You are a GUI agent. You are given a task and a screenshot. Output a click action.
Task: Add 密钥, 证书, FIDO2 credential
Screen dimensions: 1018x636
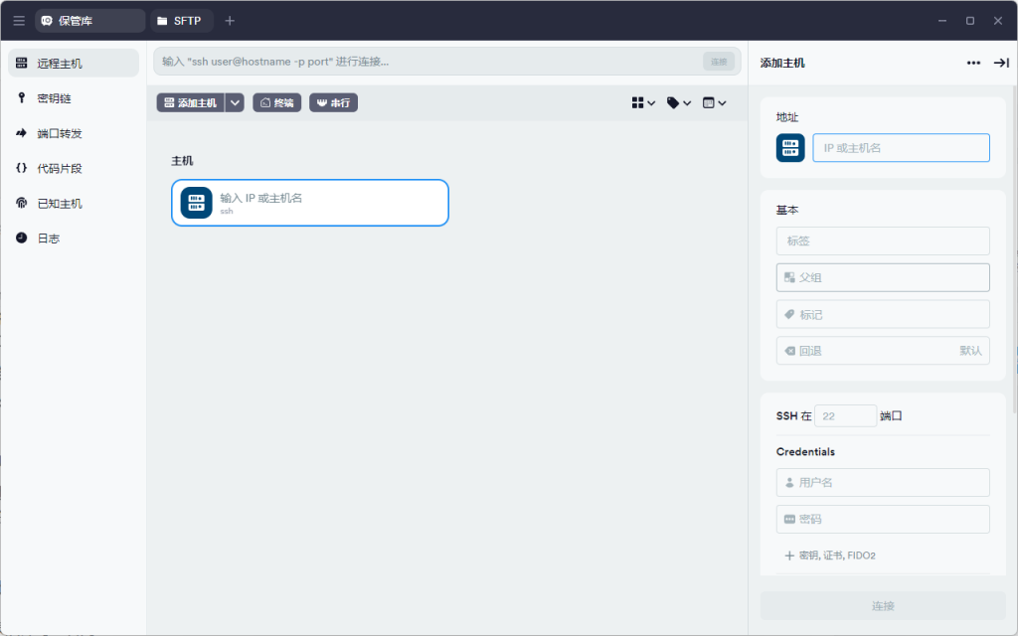pos(829,556)
